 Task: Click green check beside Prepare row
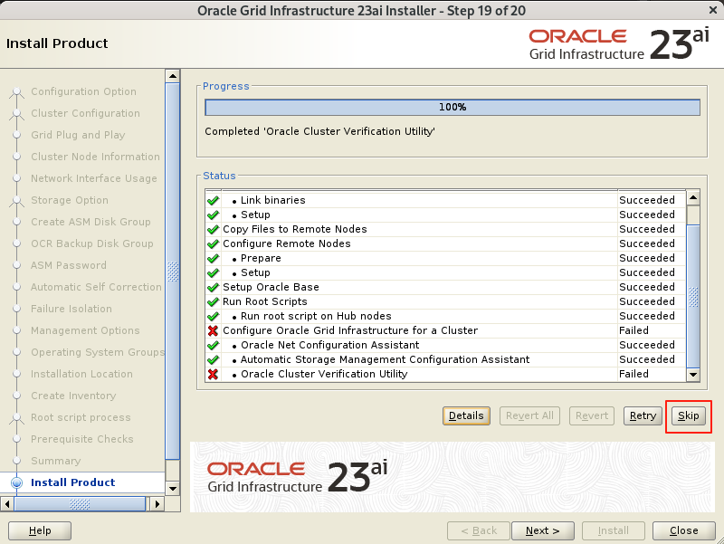pyautogui.click(x=213, y=258)
